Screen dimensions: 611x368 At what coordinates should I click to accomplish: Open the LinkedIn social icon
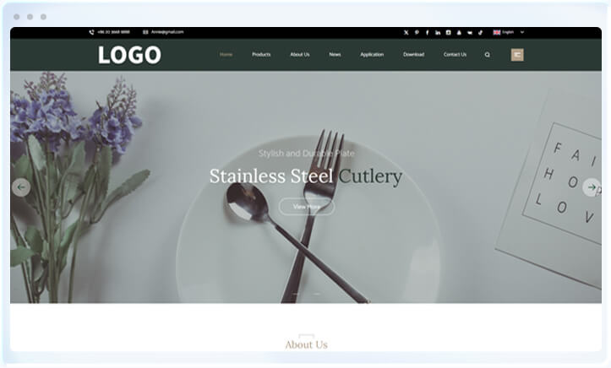coord(438,33)
